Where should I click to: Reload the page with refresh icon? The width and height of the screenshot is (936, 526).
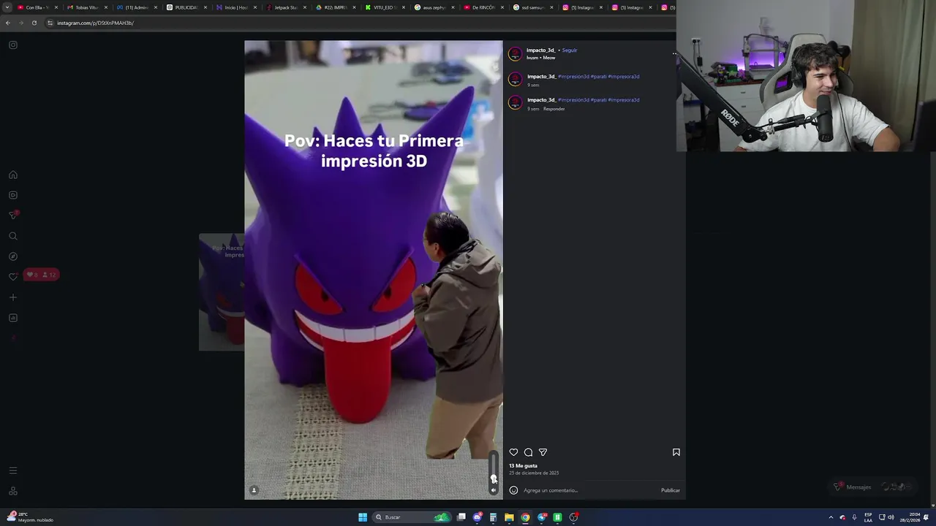click(x=34, y=23)
